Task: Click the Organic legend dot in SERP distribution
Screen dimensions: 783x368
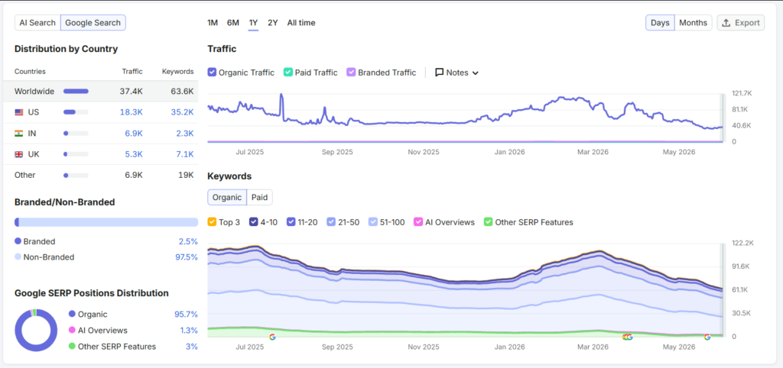Action: coord(72,314)
